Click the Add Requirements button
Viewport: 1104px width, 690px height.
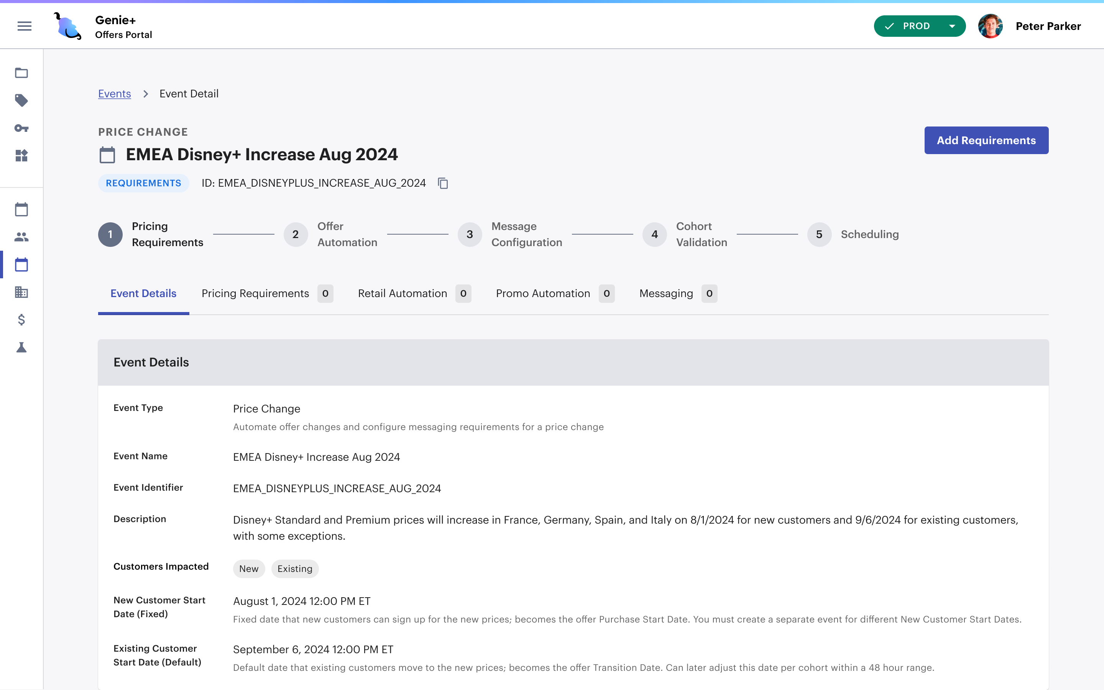(x=986, y=140)
